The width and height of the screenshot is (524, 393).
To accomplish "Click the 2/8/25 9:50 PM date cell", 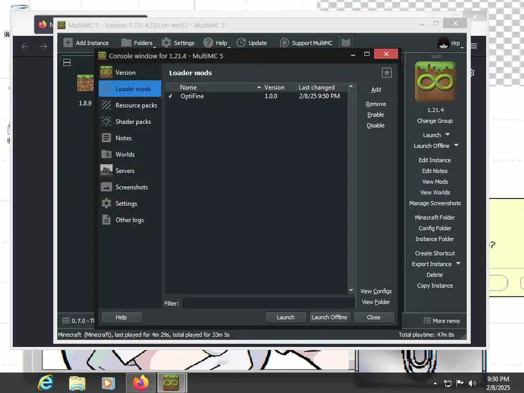I will (x=319, y=96).
